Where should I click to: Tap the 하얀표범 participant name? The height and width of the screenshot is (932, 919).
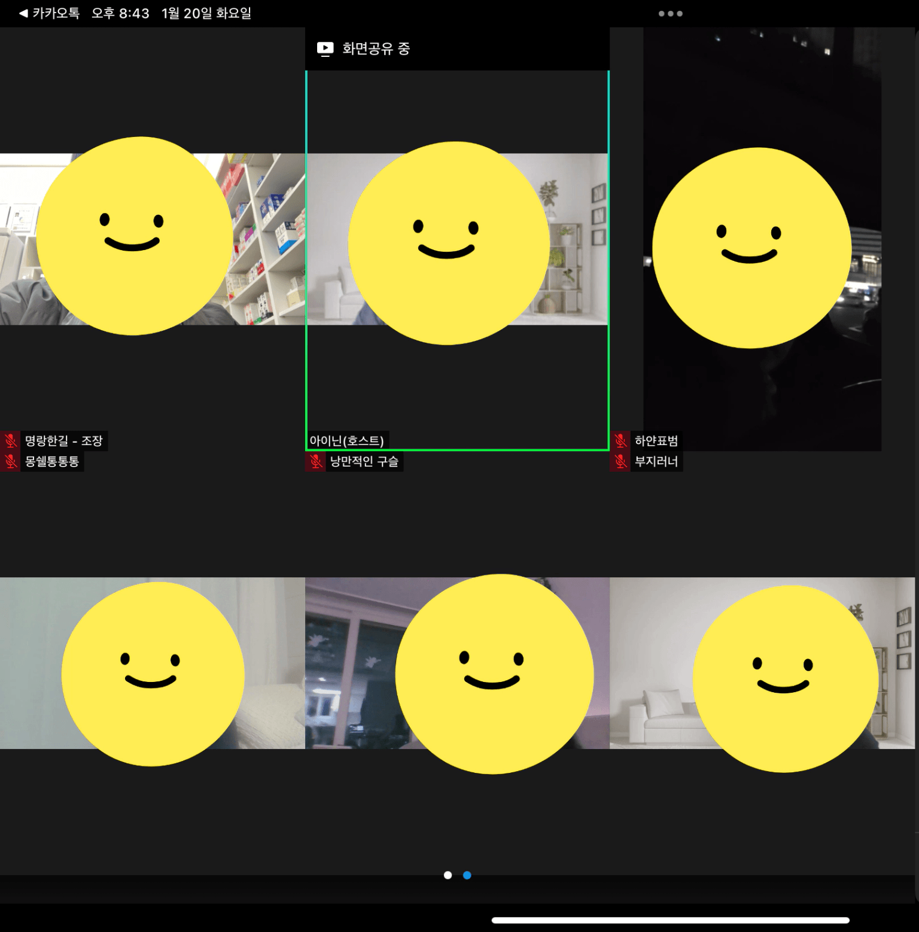(656, 441)
